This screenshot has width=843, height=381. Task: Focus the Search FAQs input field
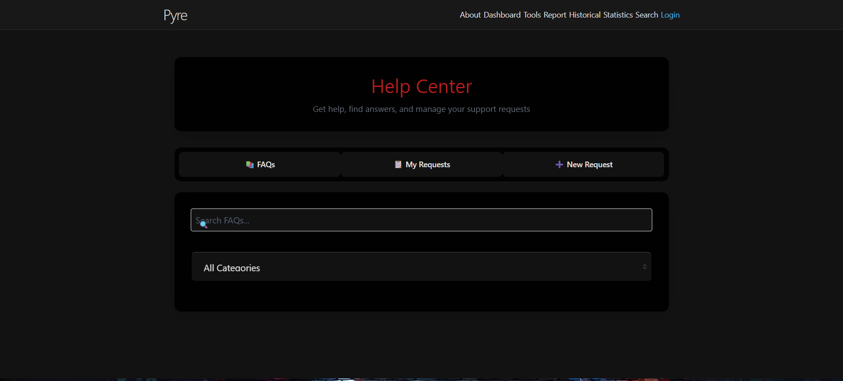[421, 220]
